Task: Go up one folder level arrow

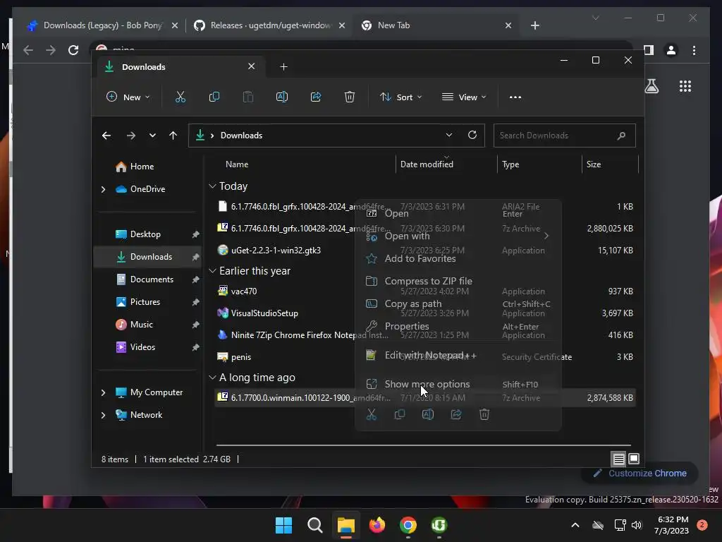Action: click(x=173, y=135)
